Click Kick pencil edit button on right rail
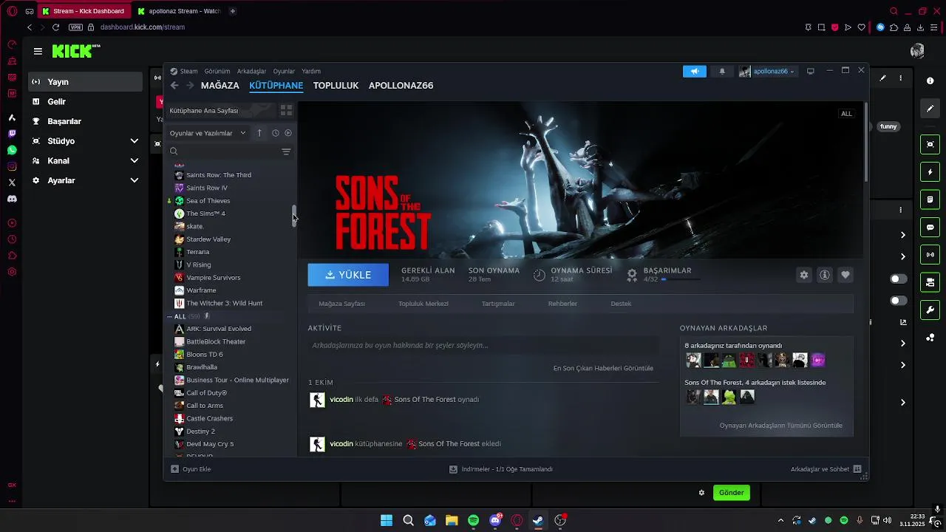This screenshot has width=946, height=532. coord(930,109)
